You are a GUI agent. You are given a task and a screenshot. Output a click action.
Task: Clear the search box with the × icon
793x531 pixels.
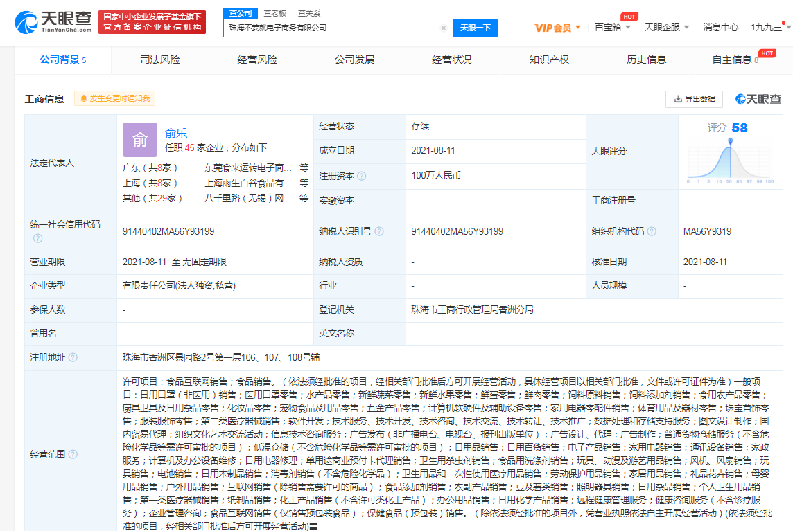pos(442,28)
